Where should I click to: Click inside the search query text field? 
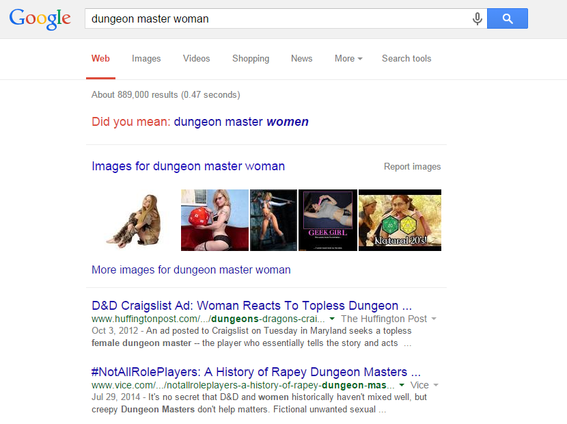tap(273, 19)
